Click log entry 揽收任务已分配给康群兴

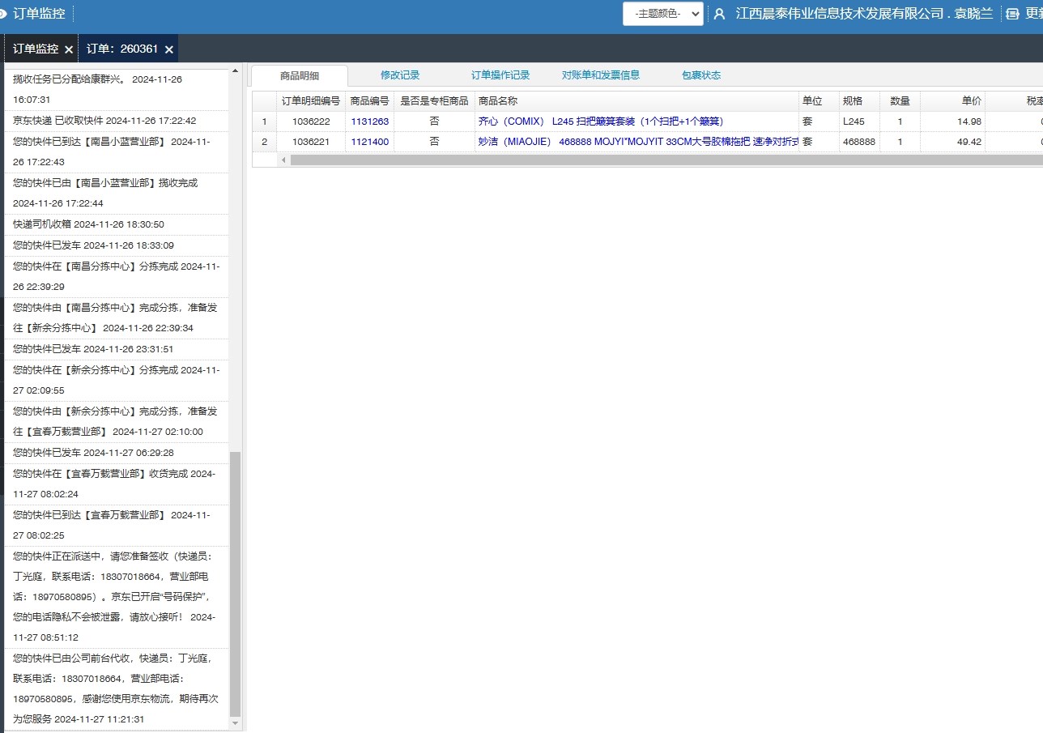pyautogui.click(x=117, y=89)
